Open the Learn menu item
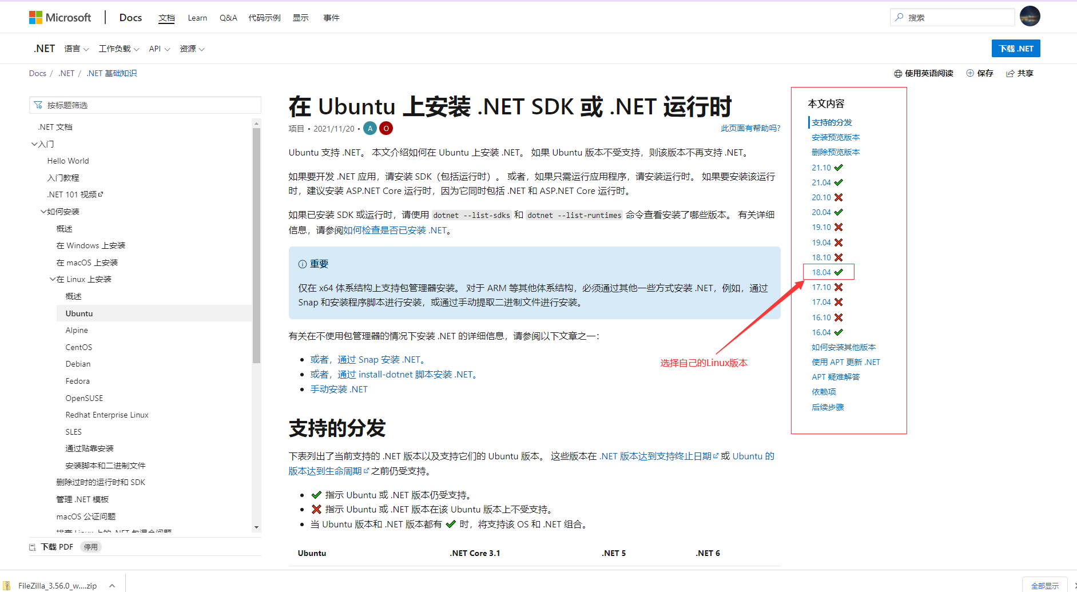The image size is (1077, 592). 197,18
